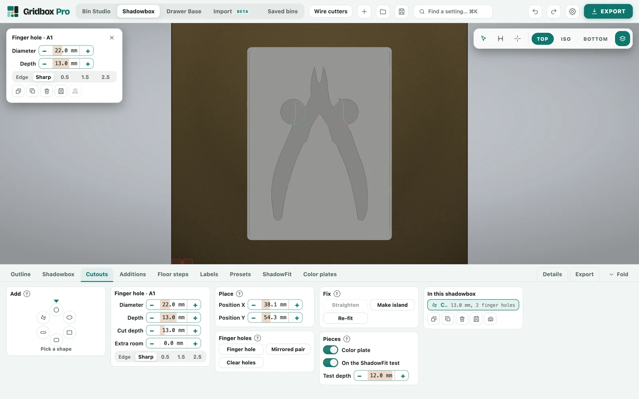Pick the ellipse shape in Add panel
Viewport: 639px width, 399px height.
(x=69, y=317)
